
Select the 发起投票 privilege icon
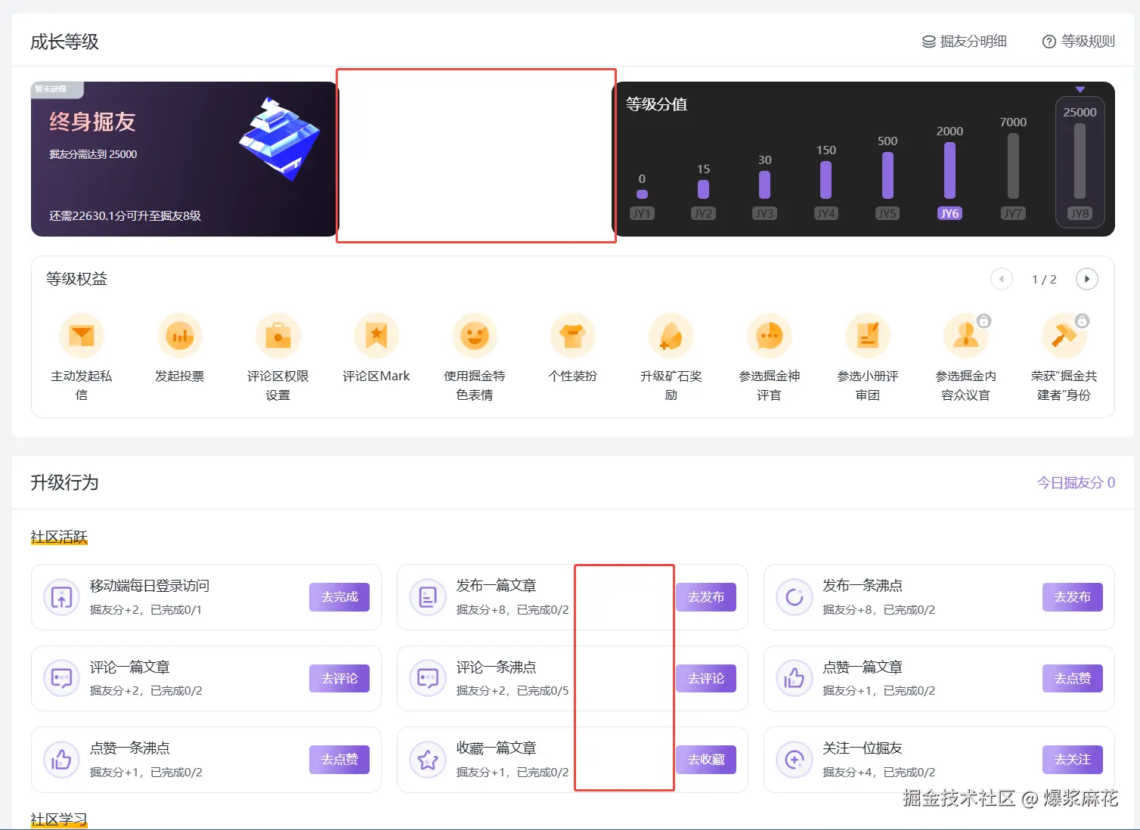180,335
